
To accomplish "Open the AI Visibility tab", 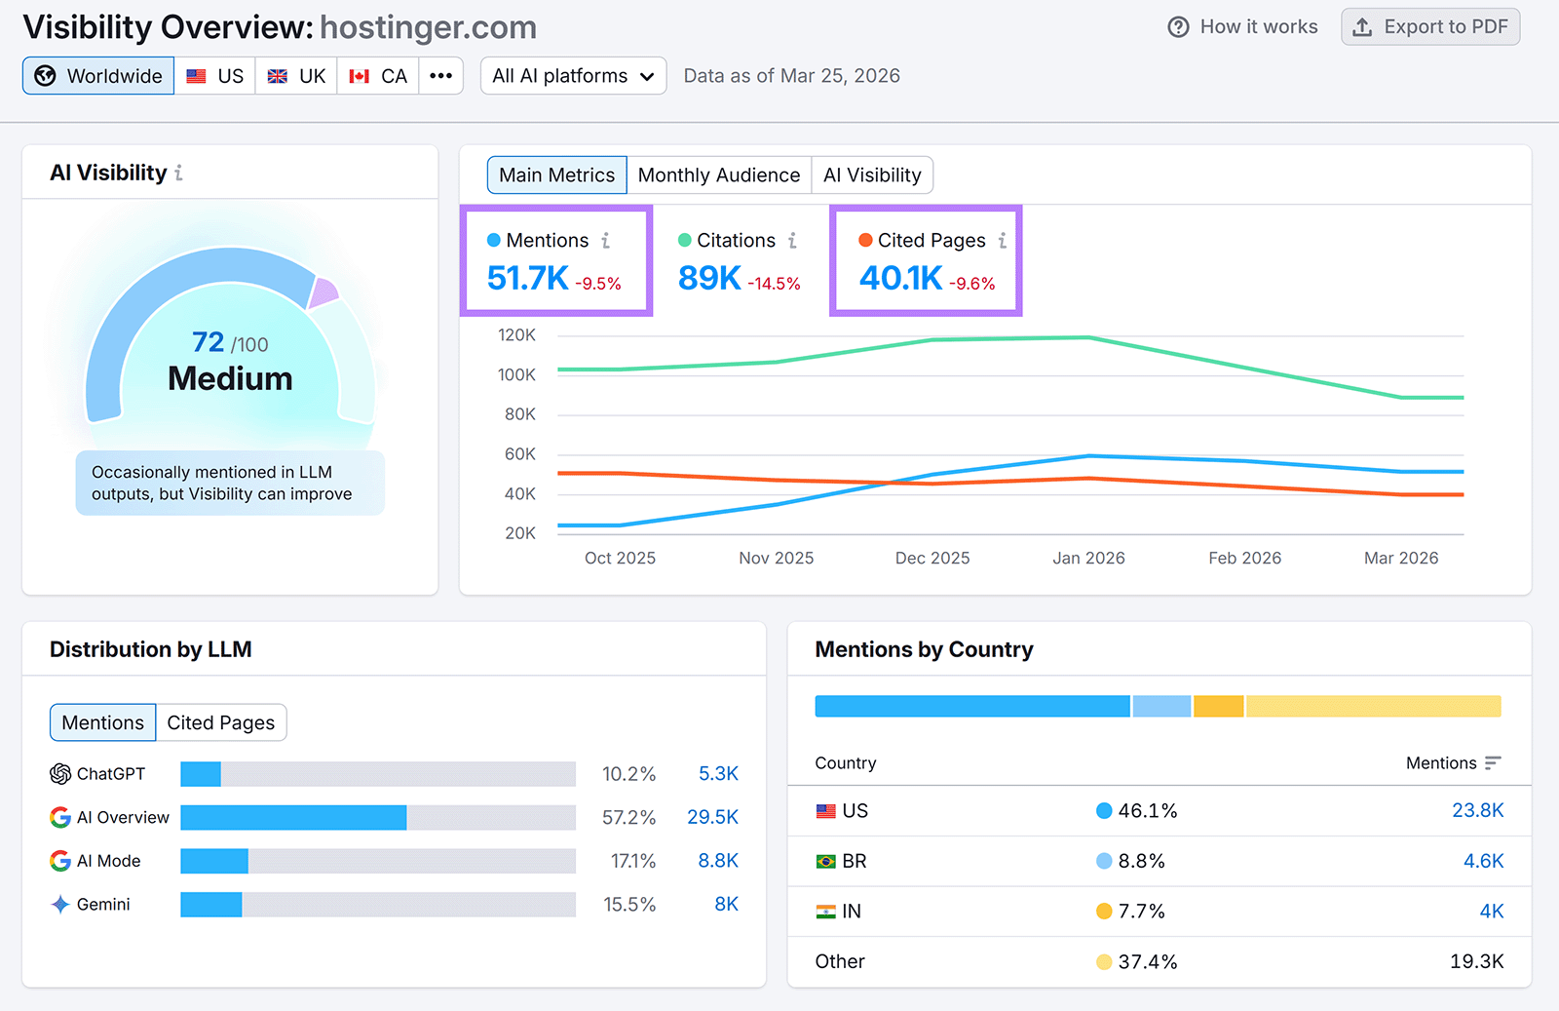I will tap(872, 175).
